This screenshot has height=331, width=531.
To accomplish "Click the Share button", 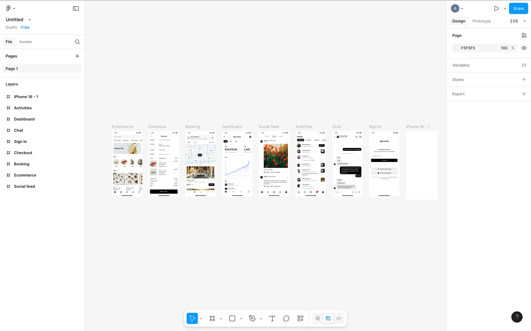I will click(518, 8).
